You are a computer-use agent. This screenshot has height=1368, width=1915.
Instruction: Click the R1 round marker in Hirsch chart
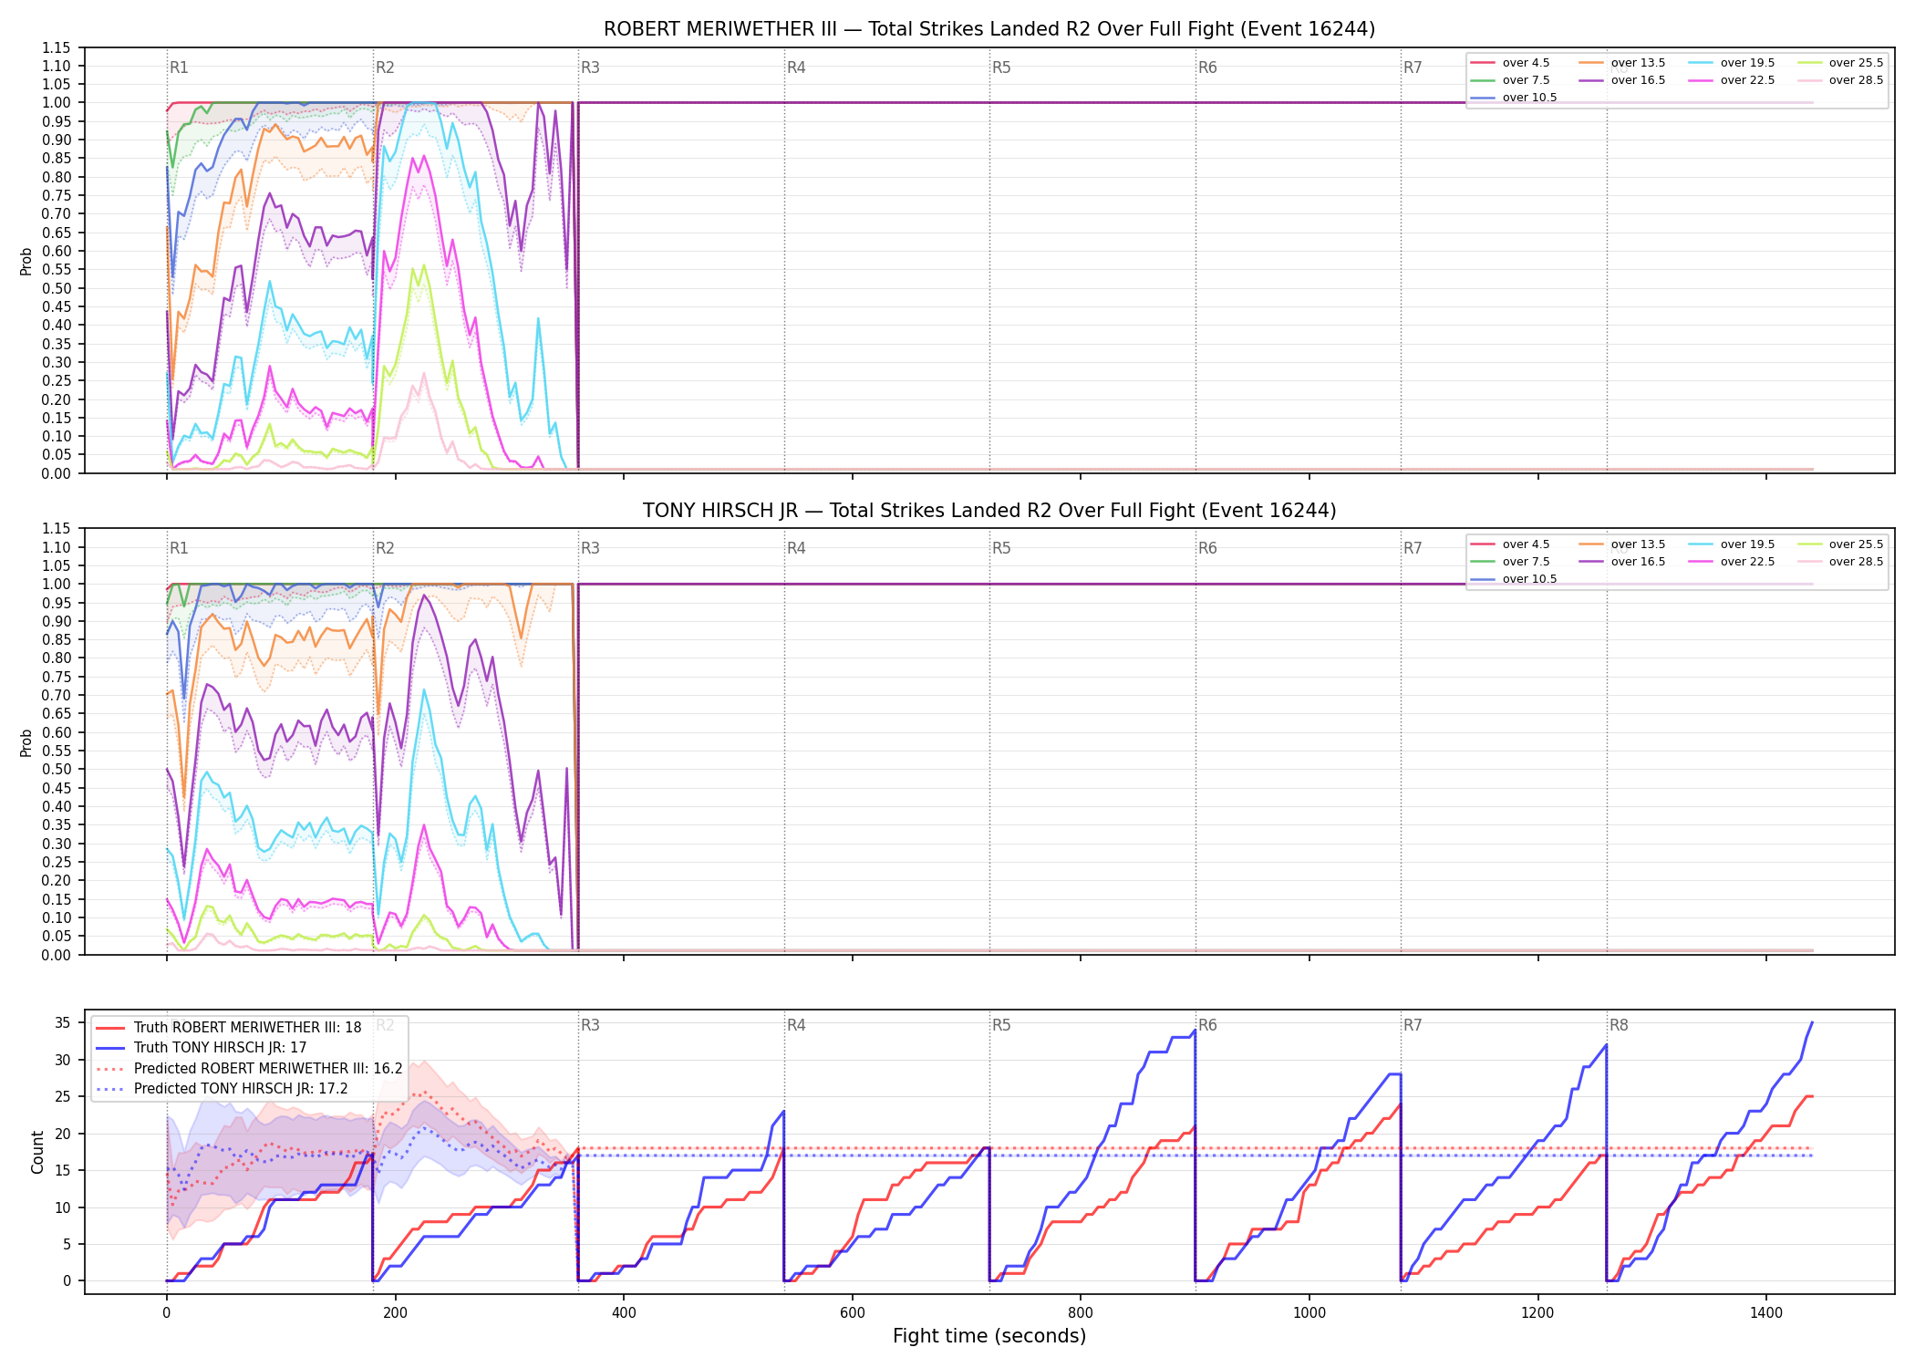coord(179,548)
